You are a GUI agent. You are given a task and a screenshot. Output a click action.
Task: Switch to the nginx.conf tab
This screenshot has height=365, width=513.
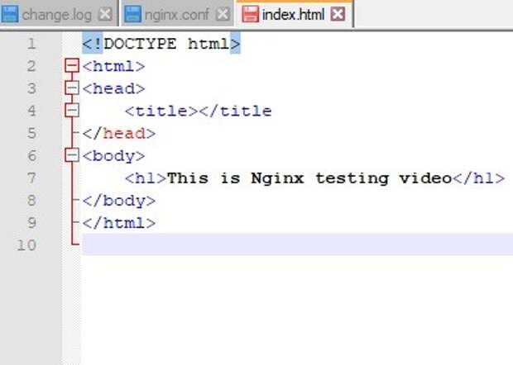point(178,14)
